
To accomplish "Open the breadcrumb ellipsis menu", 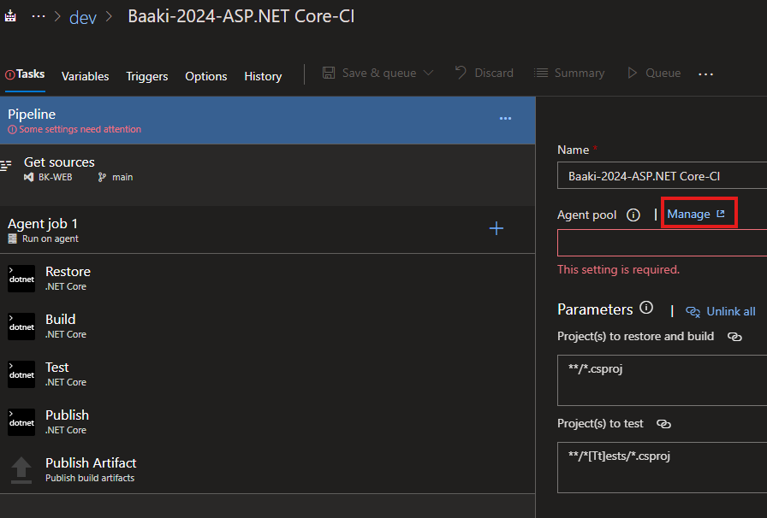I will click(x=39, y=16).
